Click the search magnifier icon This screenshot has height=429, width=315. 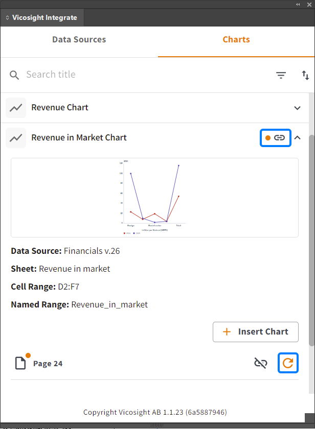pos(14,75)
